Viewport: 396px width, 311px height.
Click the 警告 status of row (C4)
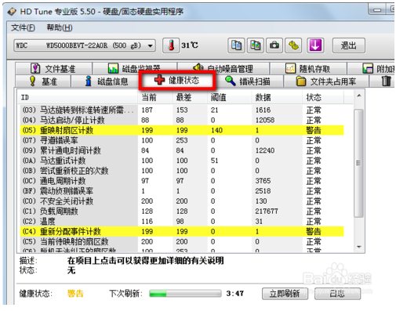pyautogui.click(x=314, y=231)
